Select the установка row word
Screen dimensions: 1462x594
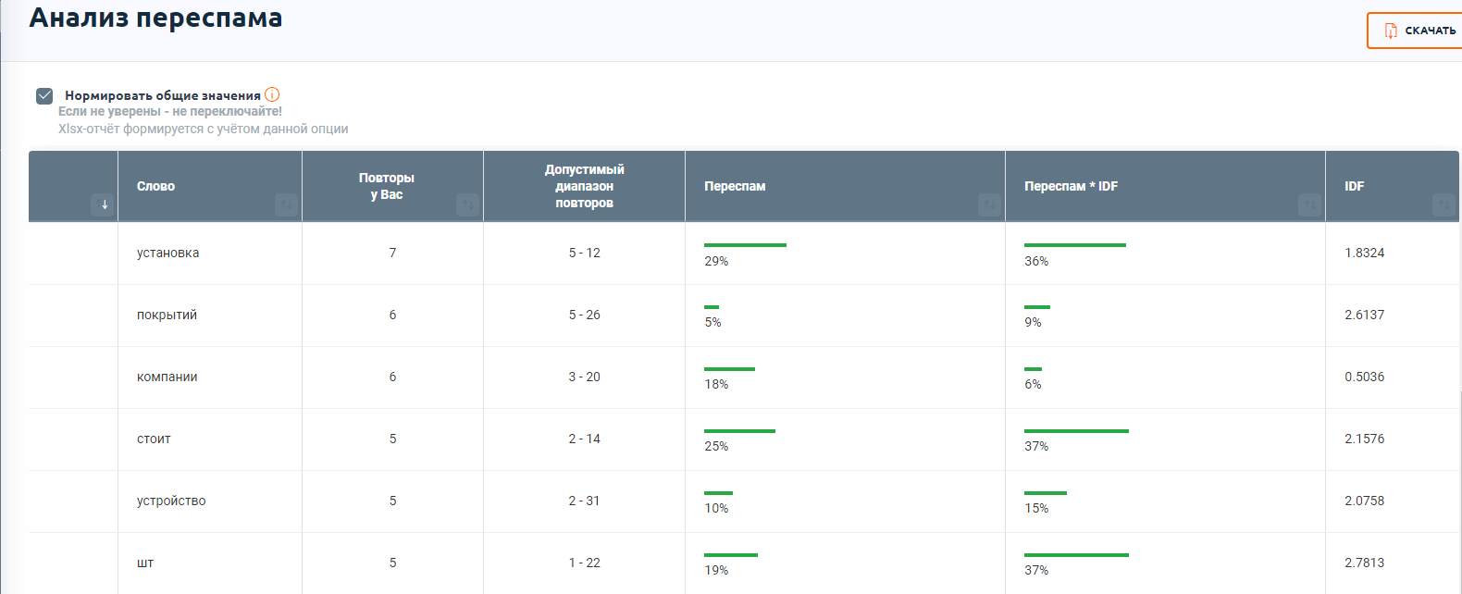(167, 253)
